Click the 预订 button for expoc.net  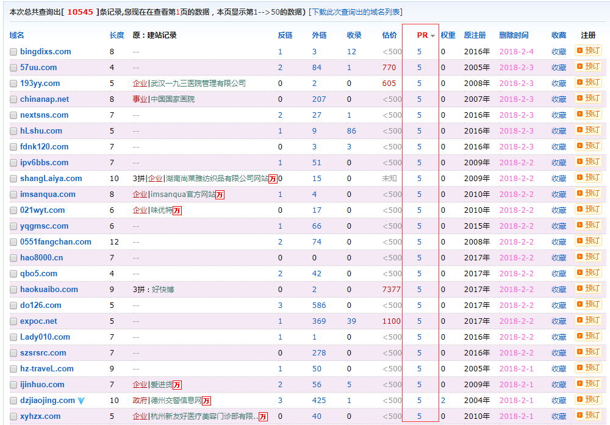(x=588, y=320)
